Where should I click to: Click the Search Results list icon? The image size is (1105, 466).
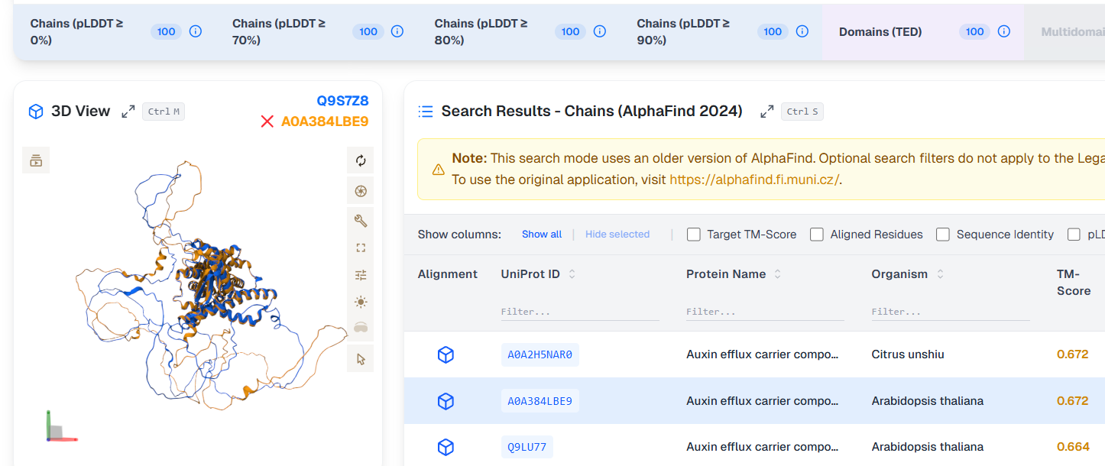[426, 112]
